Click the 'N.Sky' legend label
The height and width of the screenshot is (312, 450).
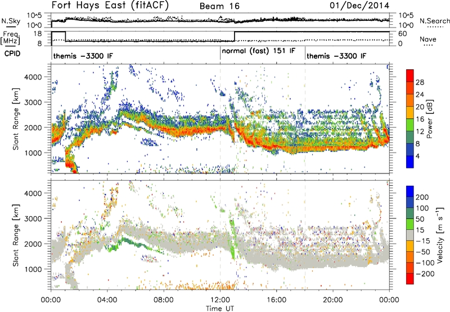(x=11, y=21)
